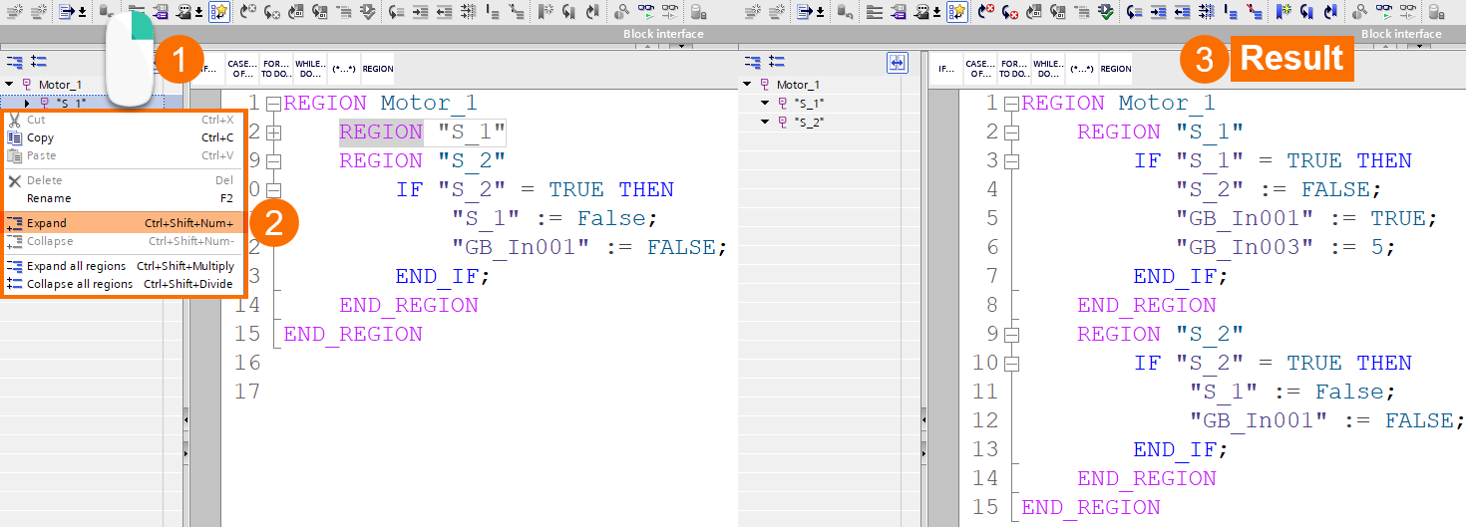Viewport: 1466px width, 527px height.
Task: Click code "S_2" := FALSE; in Result editor
Action: click(x=1279, y=189)
